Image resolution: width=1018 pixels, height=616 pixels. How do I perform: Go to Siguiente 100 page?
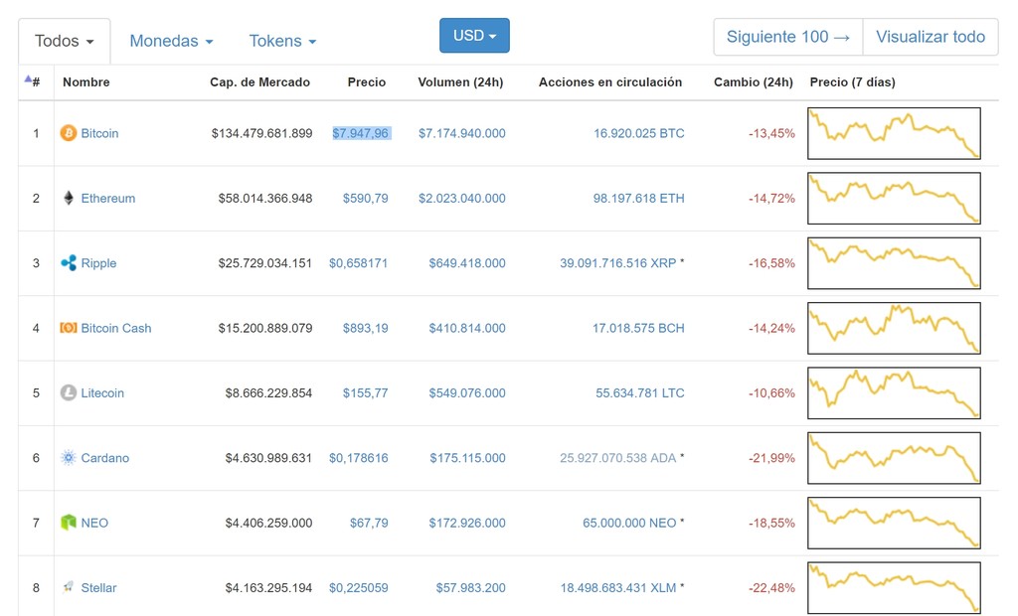click(x=788, y=37)
